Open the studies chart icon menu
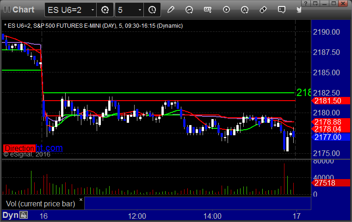 (189, 10)
